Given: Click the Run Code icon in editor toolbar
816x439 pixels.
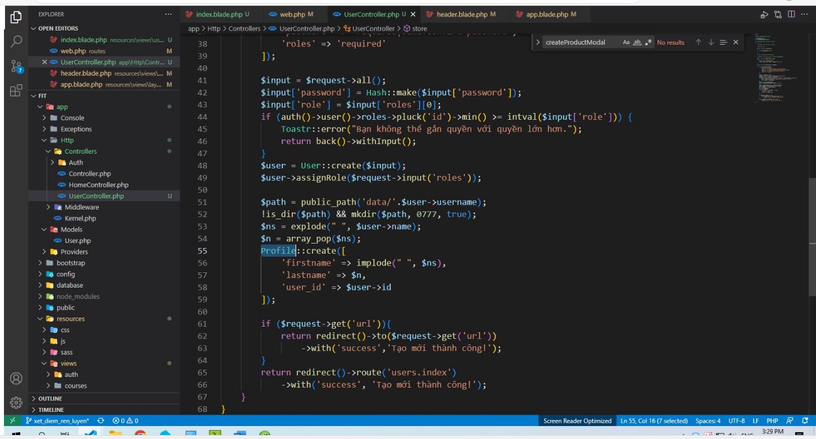Looking at the screenshot, I should 765,14.
